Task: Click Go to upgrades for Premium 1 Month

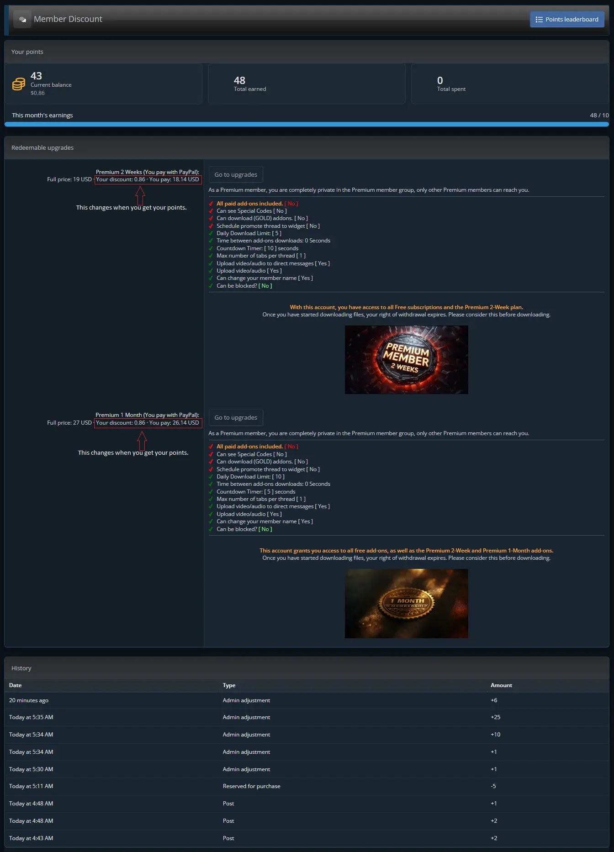Action: click(236, 417)
